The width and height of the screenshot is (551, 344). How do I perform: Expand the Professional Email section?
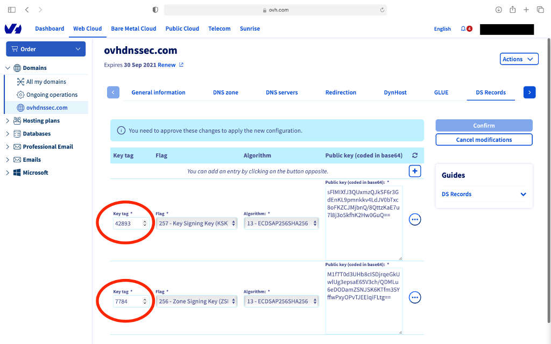(8, 147)
